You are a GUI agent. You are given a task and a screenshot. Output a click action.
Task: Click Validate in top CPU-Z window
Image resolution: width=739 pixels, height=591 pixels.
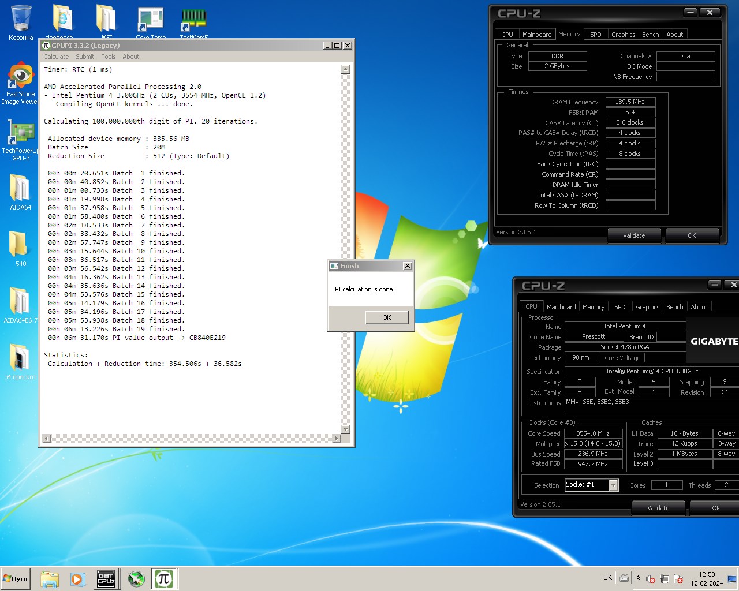point(634,235)
